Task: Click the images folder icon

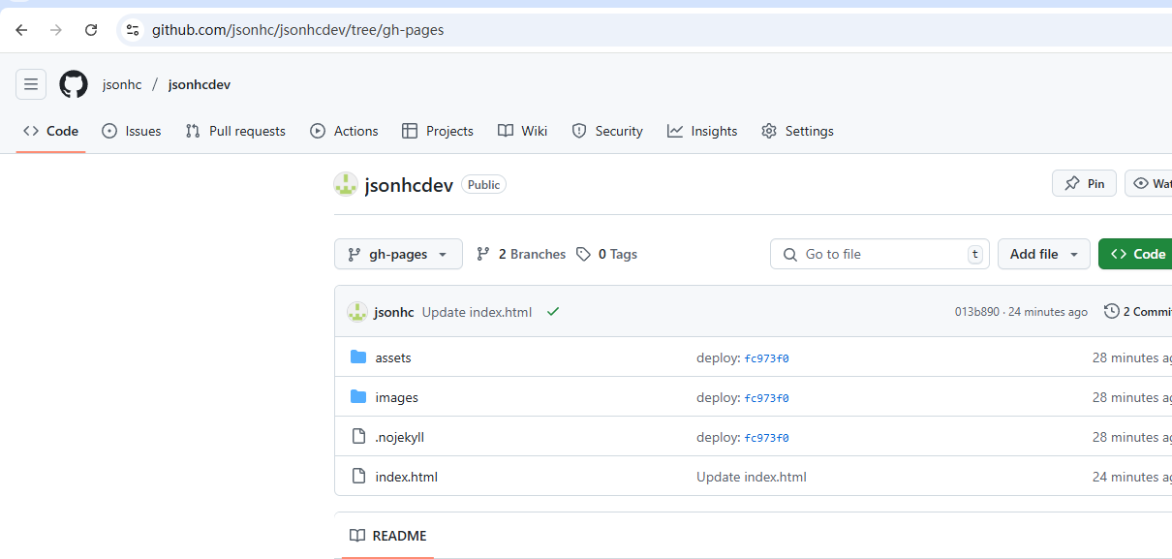Action: click(x=358, y=397)
